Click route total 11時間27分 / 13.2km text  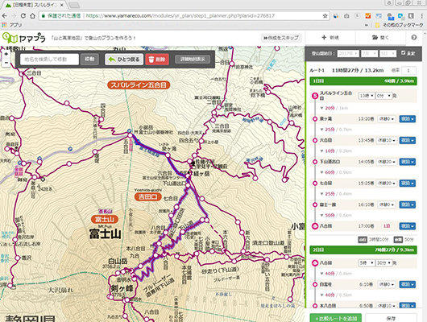[x=358, y=71]
